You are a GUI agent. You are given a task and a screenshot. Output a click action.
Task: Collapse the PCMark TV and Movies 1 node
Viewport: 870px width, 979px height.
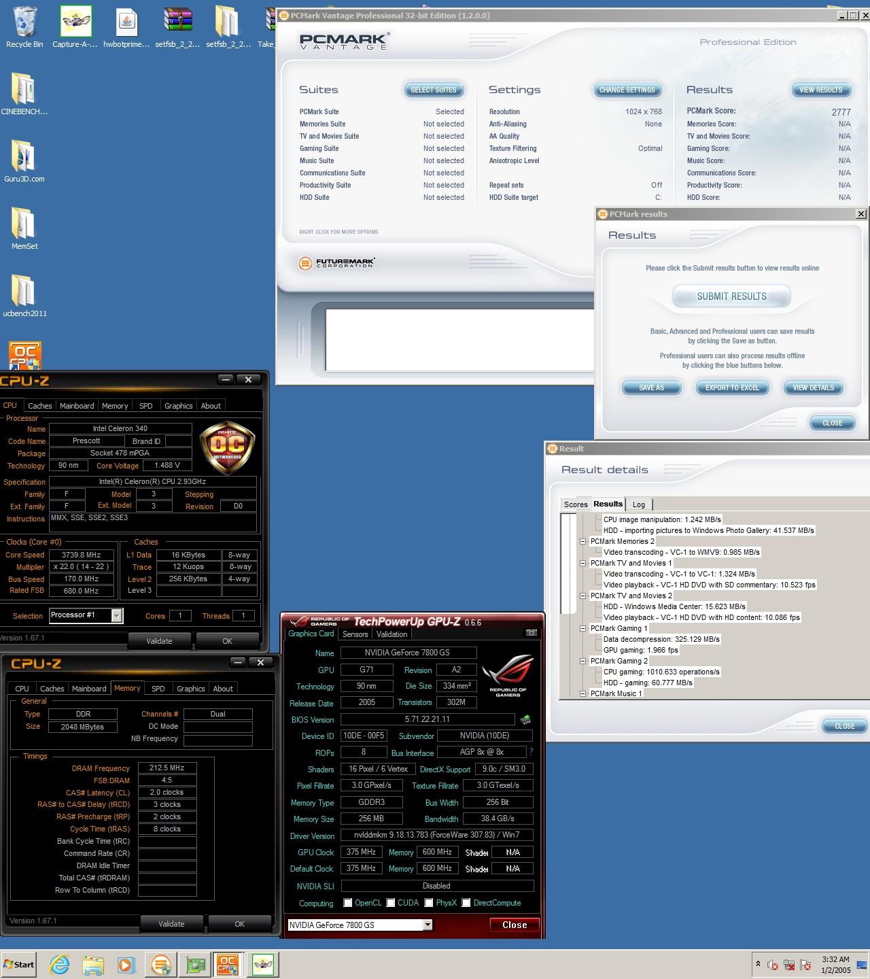(x=583, y=564)
